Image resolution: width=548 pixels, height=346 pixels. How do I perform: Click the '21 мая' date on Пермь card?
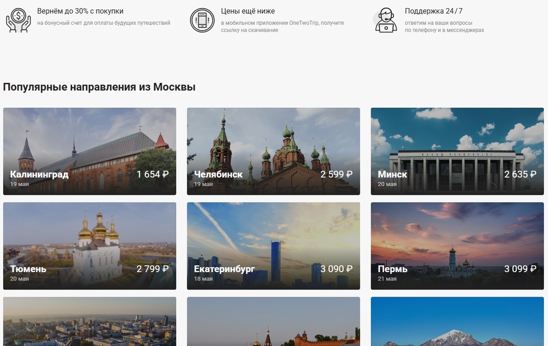(x=387, y=279)
